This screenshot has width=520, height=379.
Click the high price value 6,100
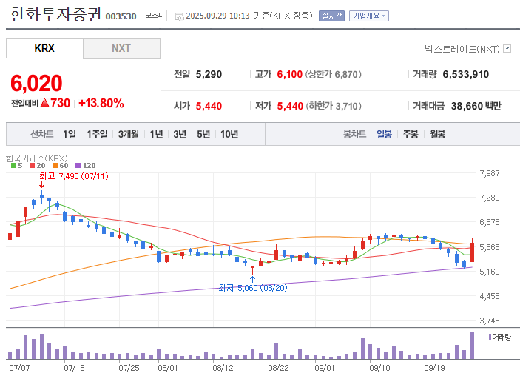(290, 74)
